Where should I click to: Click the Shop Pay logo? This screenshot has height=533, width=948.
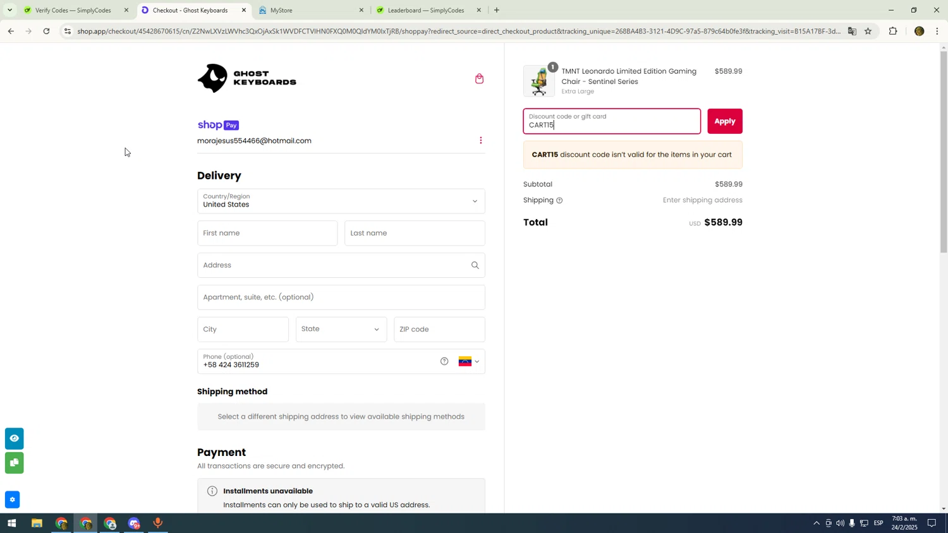pos(218,125)
